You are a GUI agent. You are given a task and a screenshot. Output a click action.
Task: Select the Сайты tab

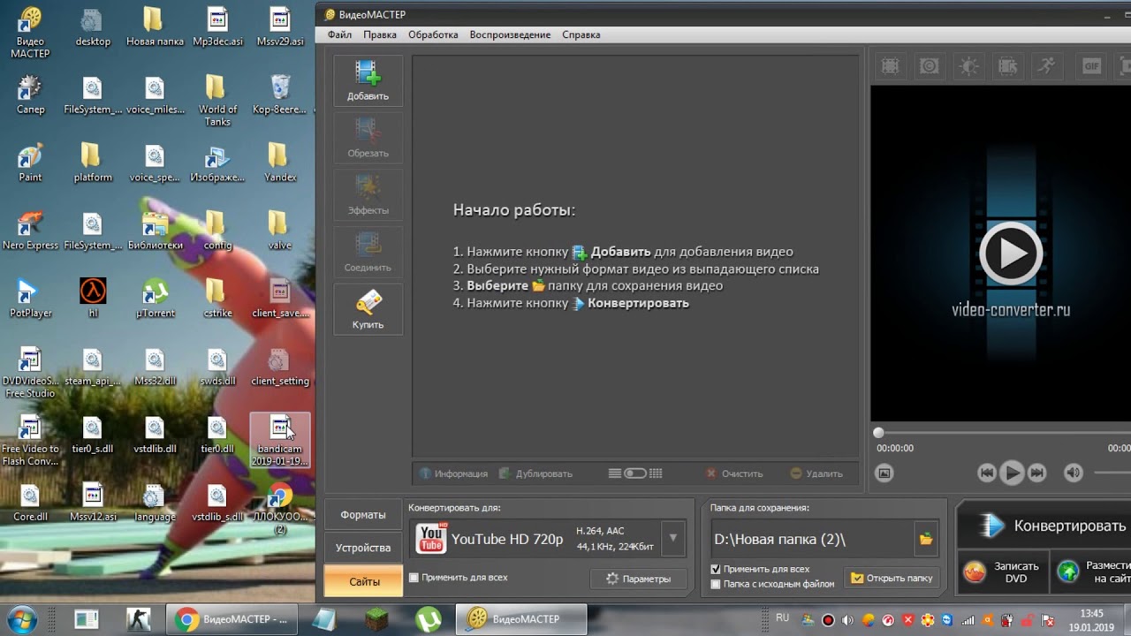[363, 581]
